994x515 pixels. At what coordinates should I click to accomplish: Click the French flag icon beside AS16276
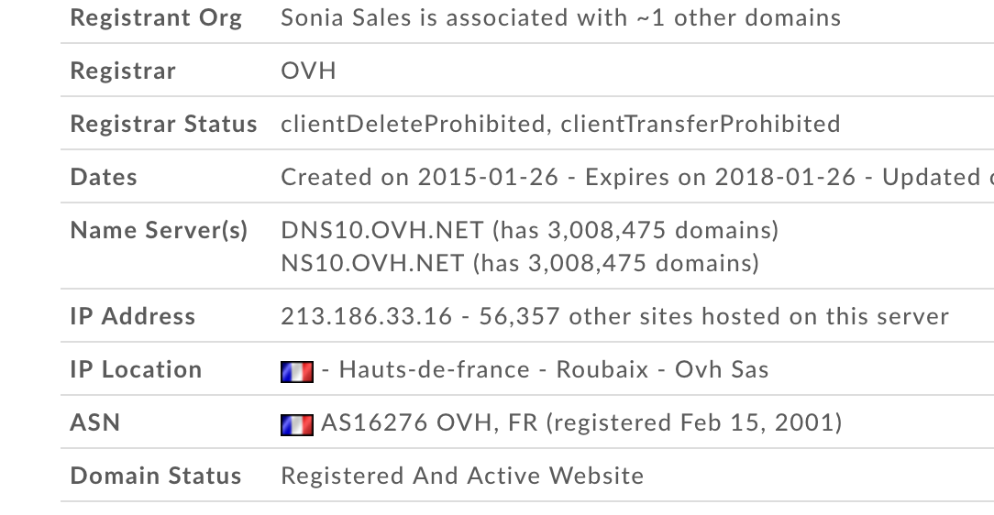(x=297, y=425)
